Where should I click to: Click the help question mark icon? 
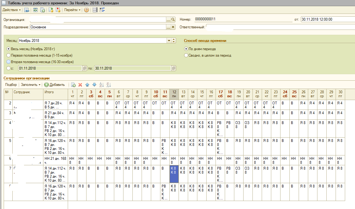pyautogui.click(x=87, y=10)
